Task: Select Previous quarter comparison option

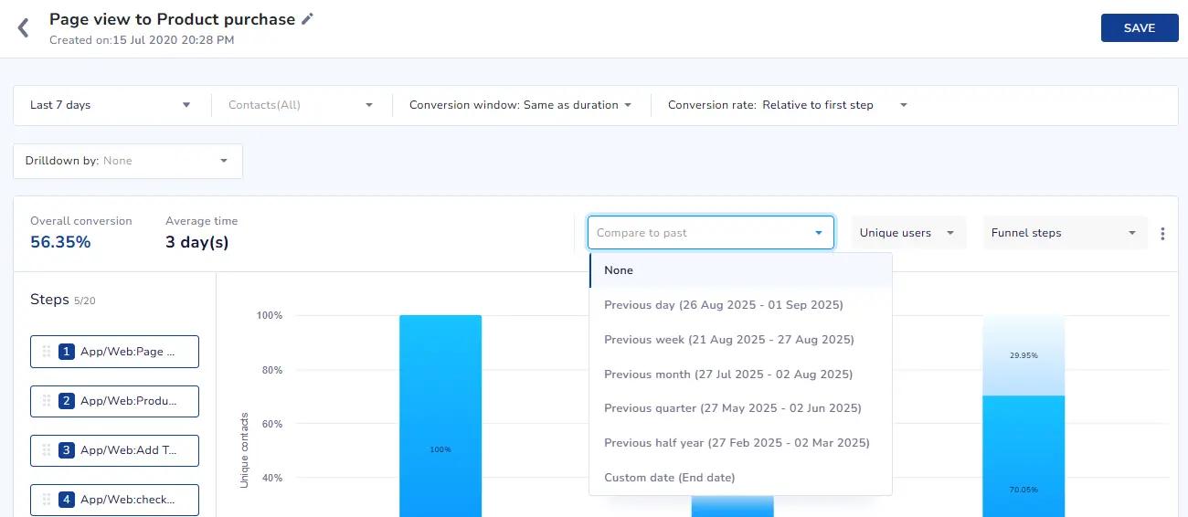Action: point(732,408)
